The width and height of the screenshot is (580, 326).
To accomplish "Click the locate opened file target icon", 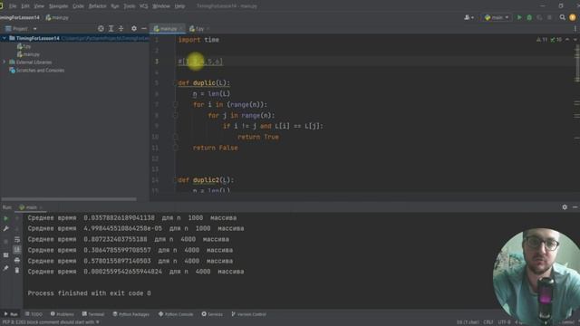I will (101, 28).
